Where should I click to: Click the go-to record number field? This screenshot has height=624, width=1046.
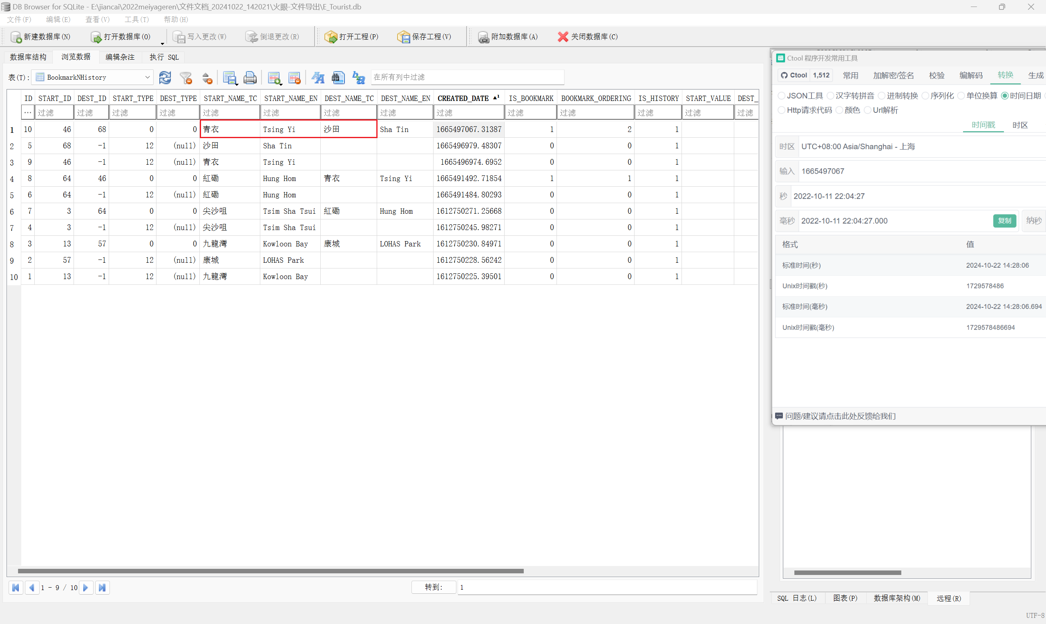tap(607, 587)
